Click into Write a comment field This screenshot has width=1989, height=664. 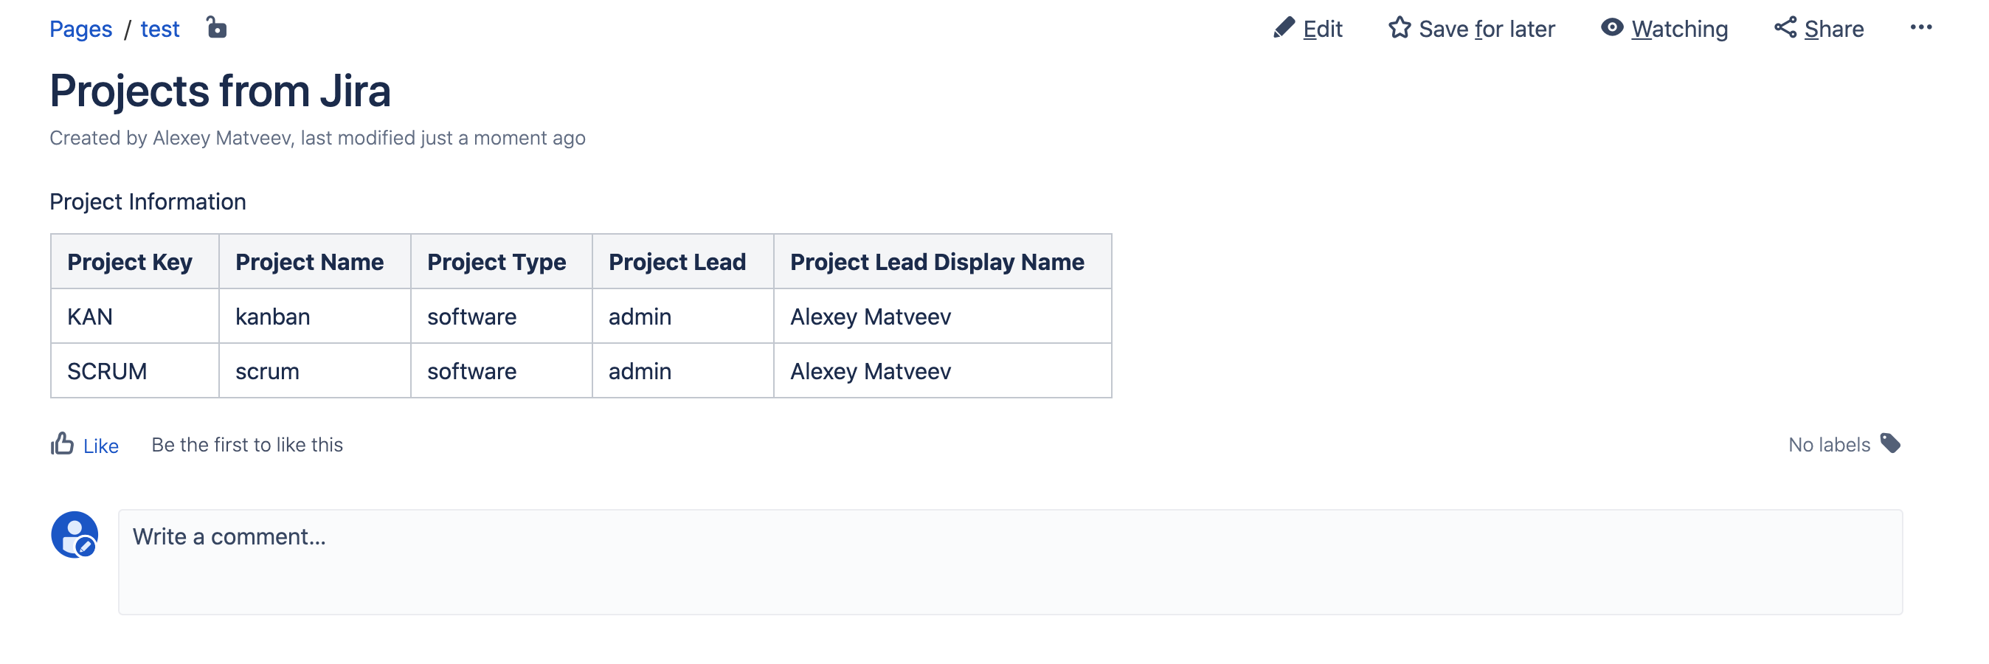click(1010, 562)
